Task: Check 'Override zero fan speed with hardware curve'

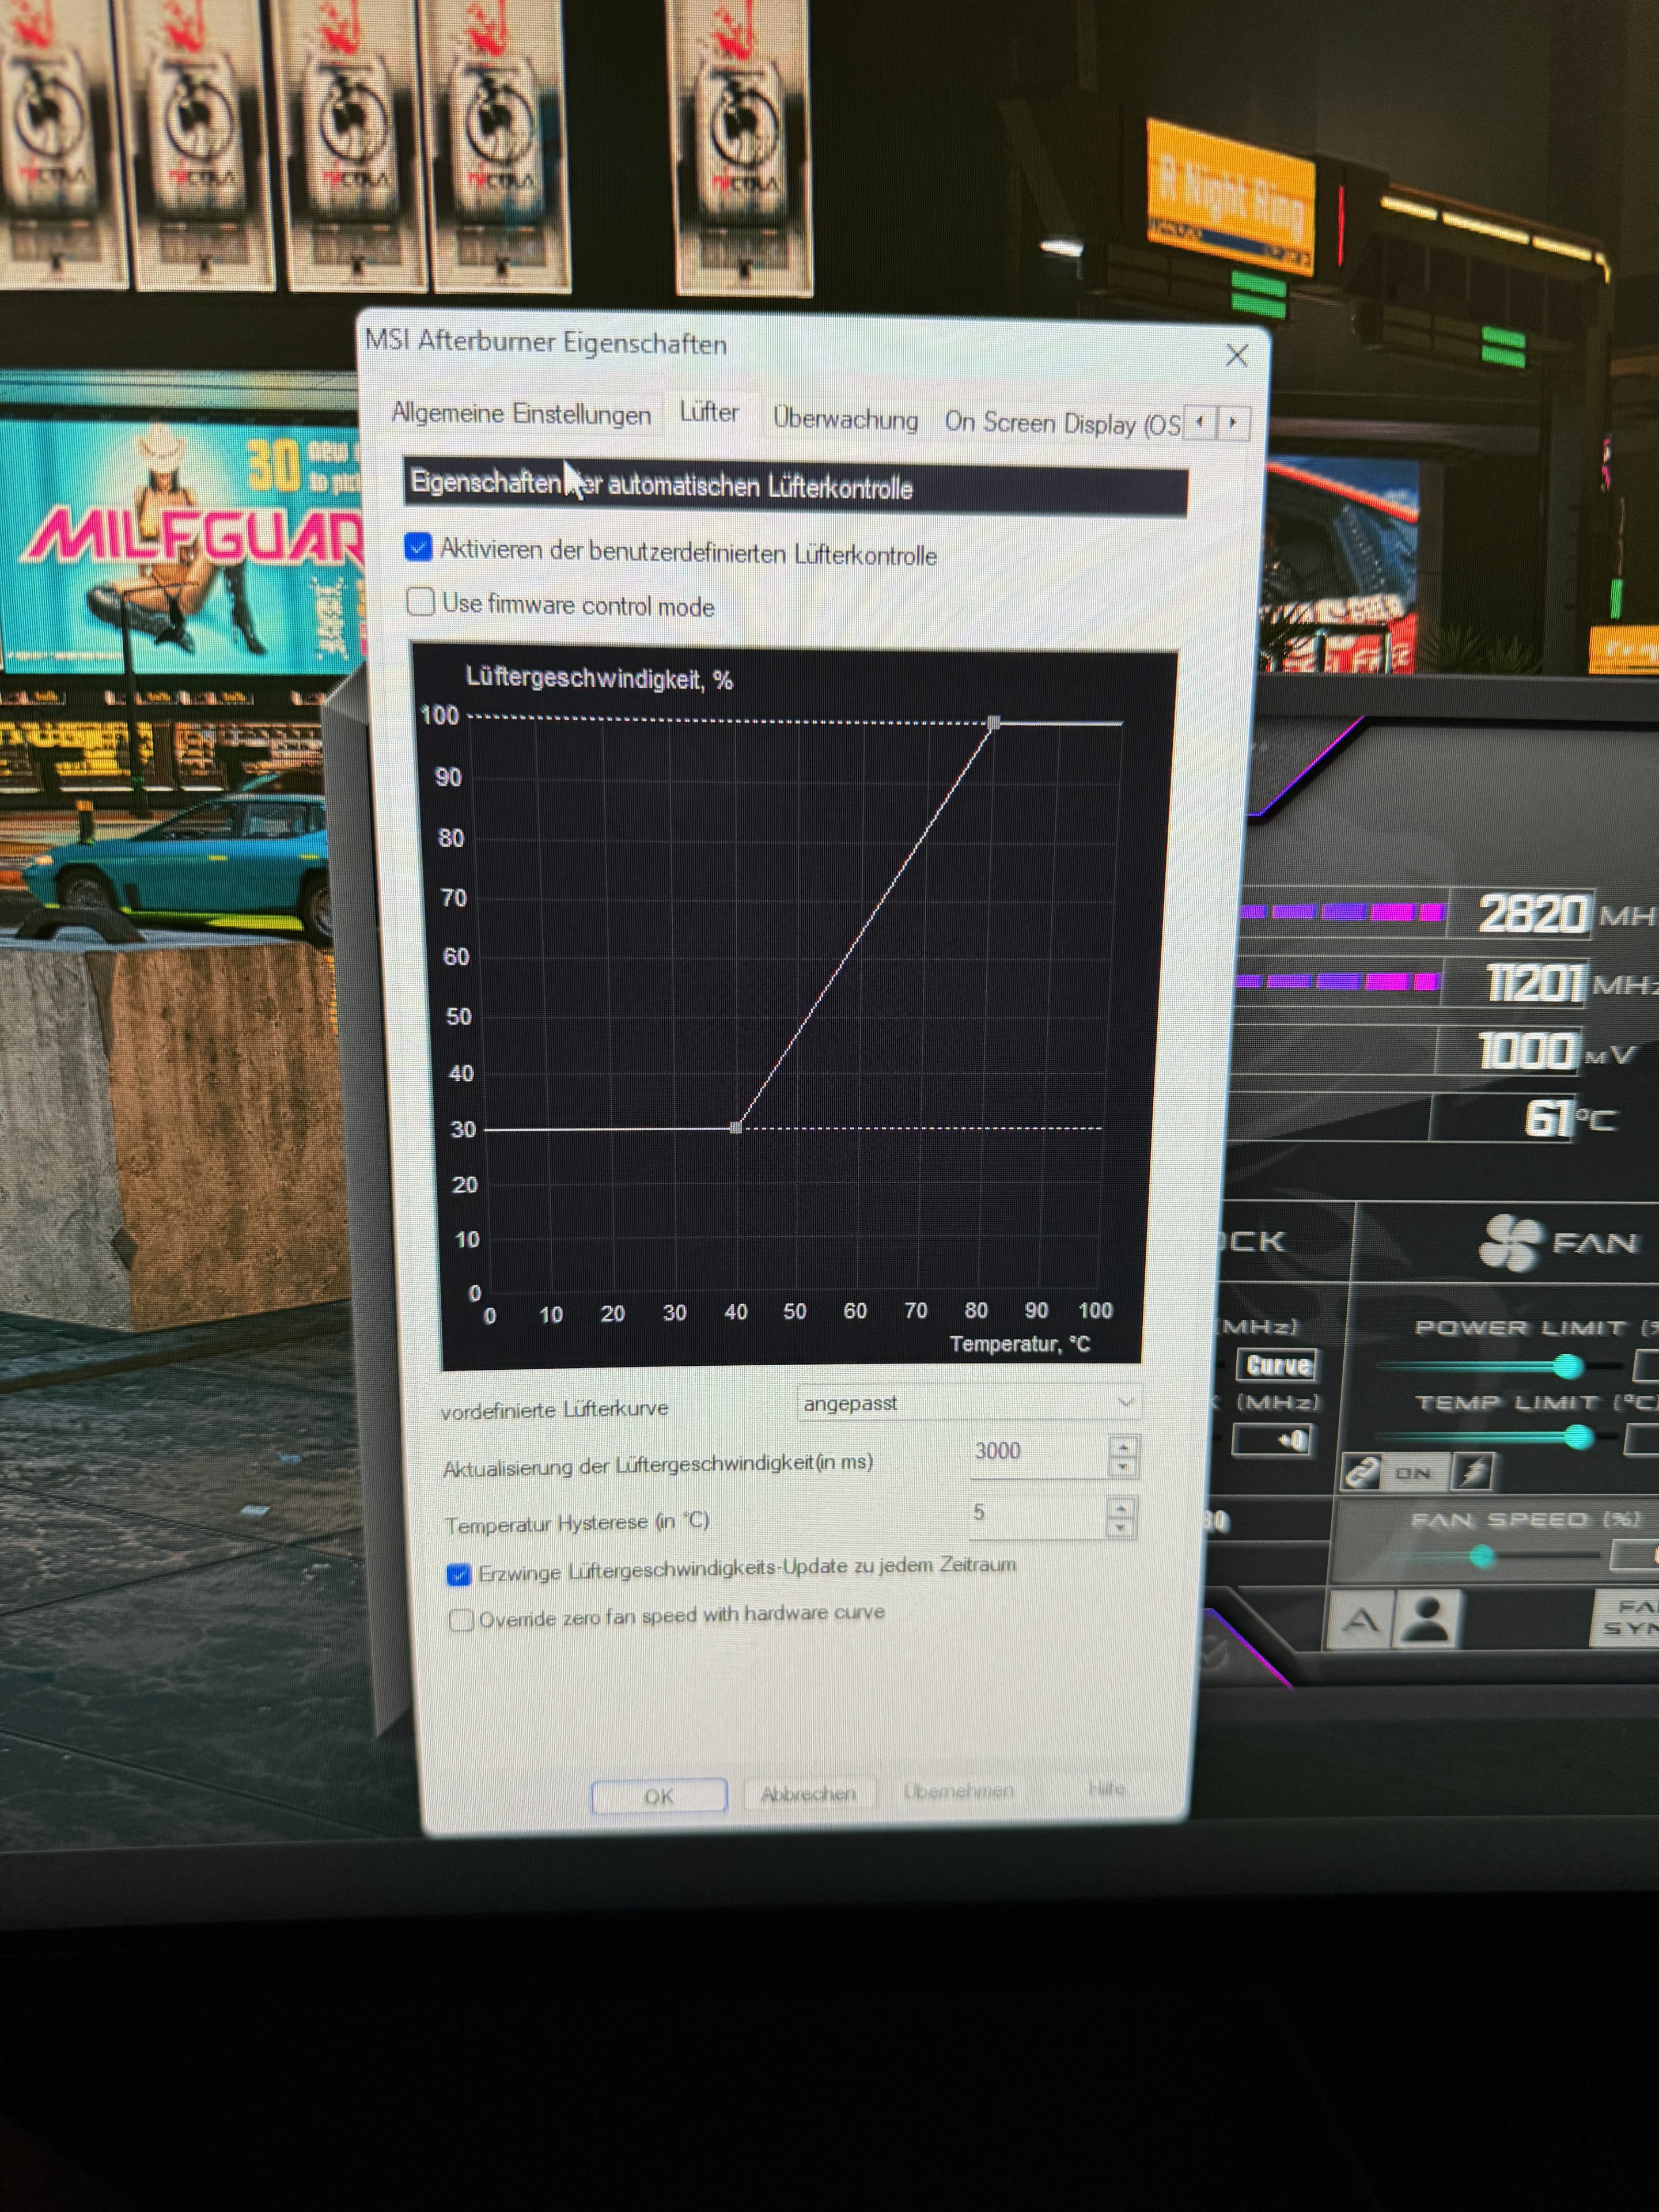Action: pyautogui.click(x=461, y=1619)
